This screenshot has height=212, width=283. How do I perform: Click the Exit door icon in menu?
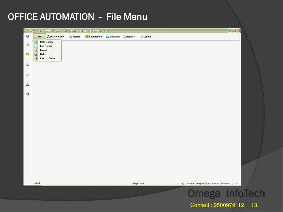point(36,59)
